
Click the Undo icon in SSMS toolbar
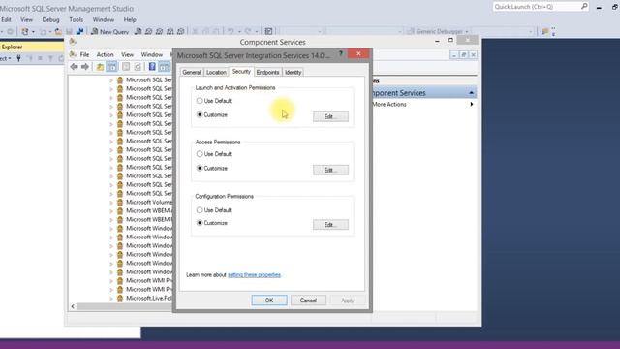click(231, 31)
